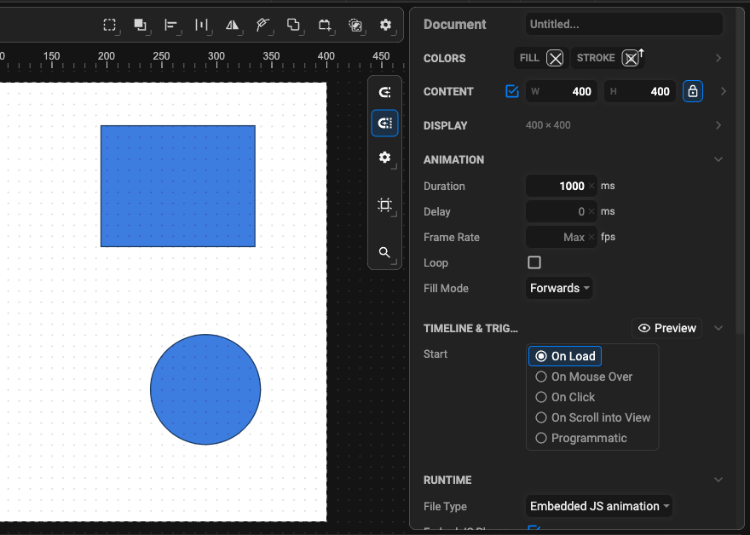Click the COLORS section label
The image size is (750, 535).
tap(444, 58)
